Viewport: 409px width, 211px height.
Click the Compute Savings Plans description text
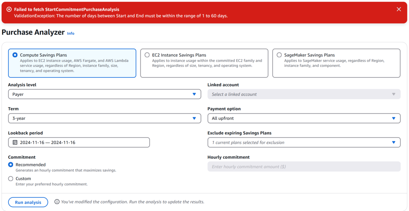(x=74, y=66)
